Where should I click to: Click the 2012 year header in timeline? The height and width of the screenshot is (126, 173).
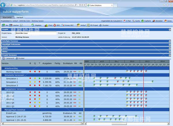[x=132, y=61]
